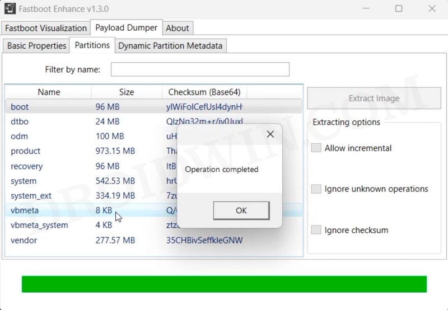Click the 277.57 MB size cell
The image size is (448, 310).
click(115, 241)
